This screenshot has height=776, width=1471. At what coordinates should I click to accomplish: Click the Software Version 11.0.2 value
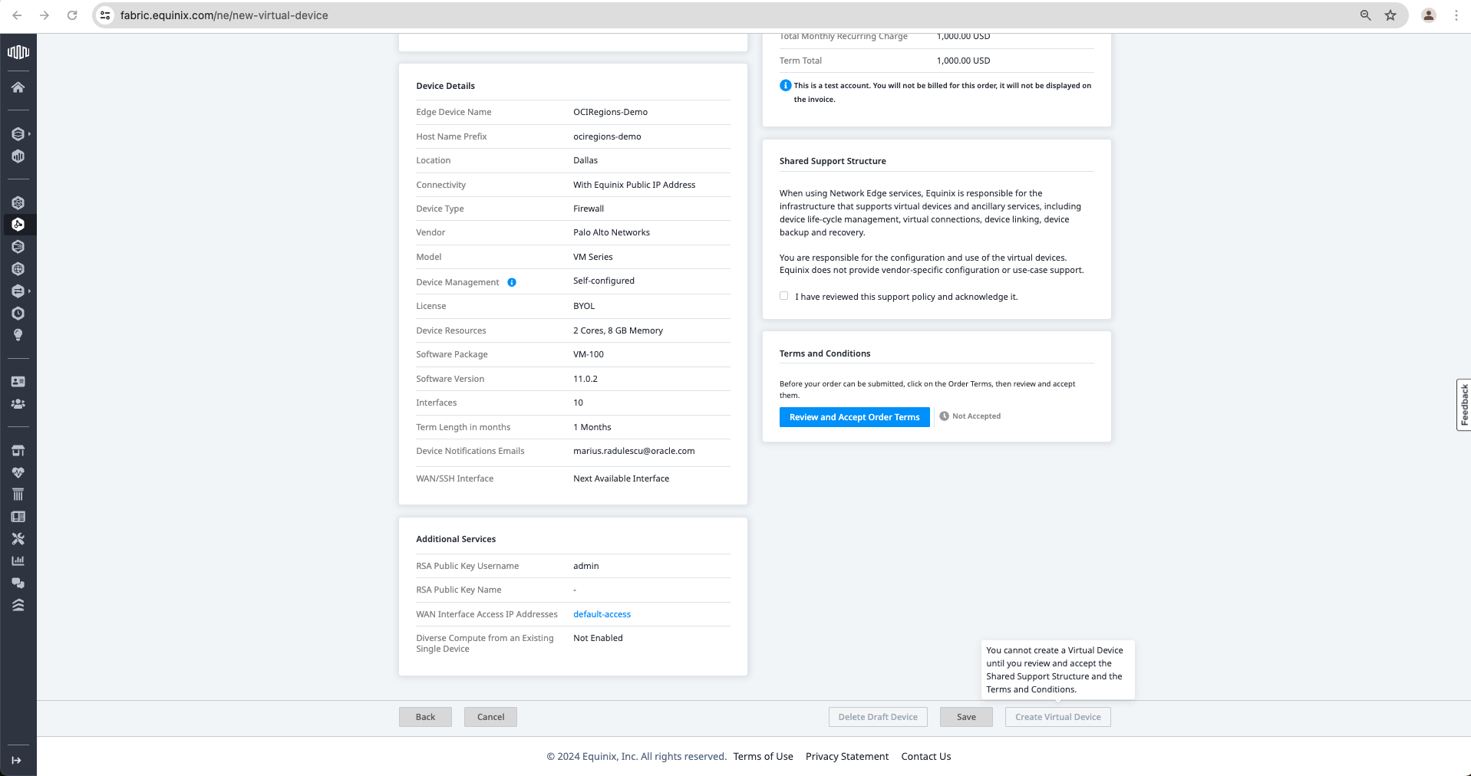[585, 379]
